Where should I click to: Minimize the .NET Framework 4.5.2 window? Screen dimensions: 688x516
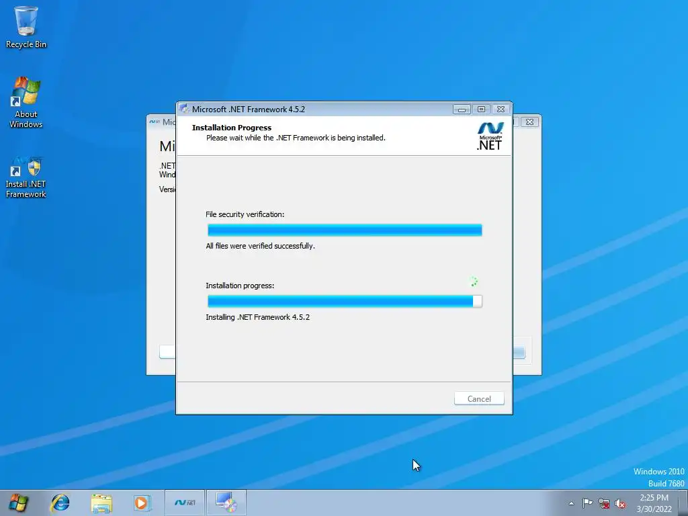[462, 110]
